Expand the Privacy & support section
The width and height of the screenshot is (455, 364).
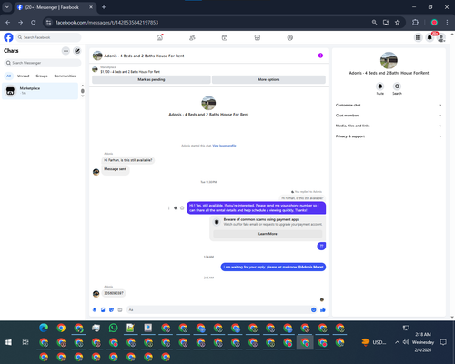389,136
